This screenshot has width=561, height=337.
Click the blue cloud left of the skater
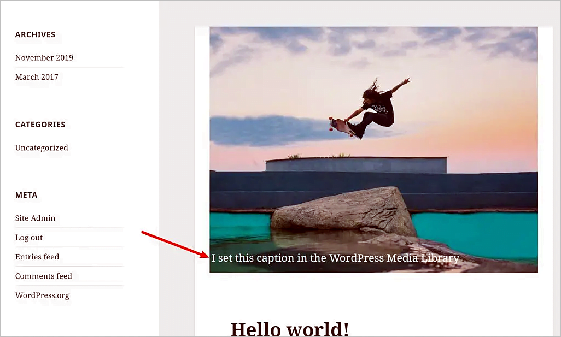(x=262, y=129)
